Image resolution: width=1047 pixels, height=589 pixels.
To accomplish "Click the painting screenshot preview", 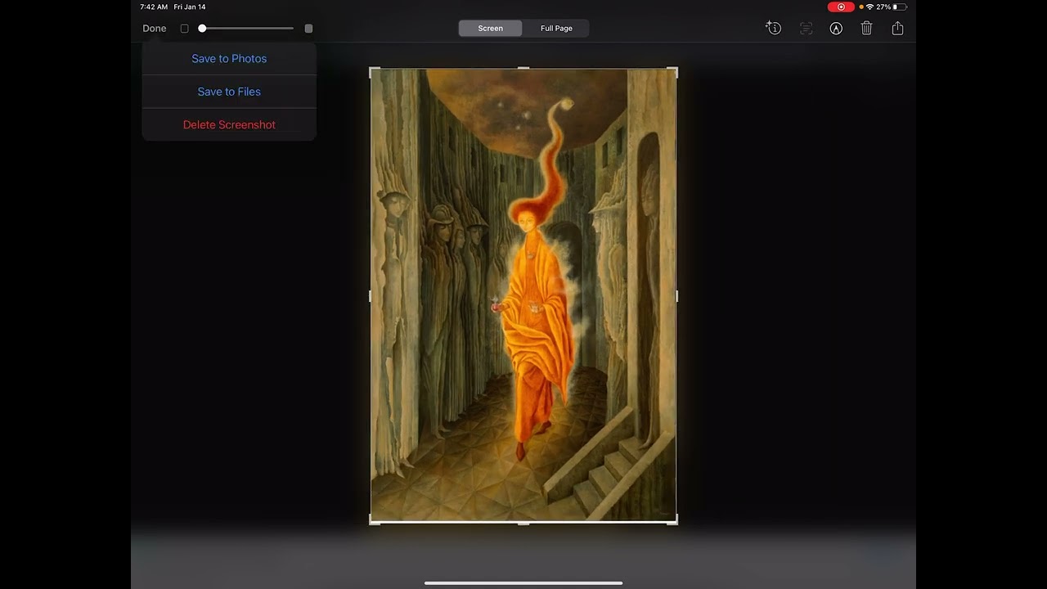I will tap(523, 295).
